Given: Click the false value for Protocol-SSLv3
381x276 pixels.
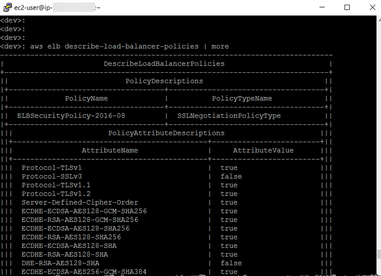Looking at the screenshot, I should click(231, 176).
